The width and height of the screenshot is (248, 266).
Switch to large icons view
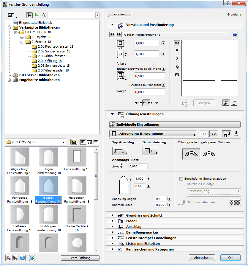tap(83, 142)
